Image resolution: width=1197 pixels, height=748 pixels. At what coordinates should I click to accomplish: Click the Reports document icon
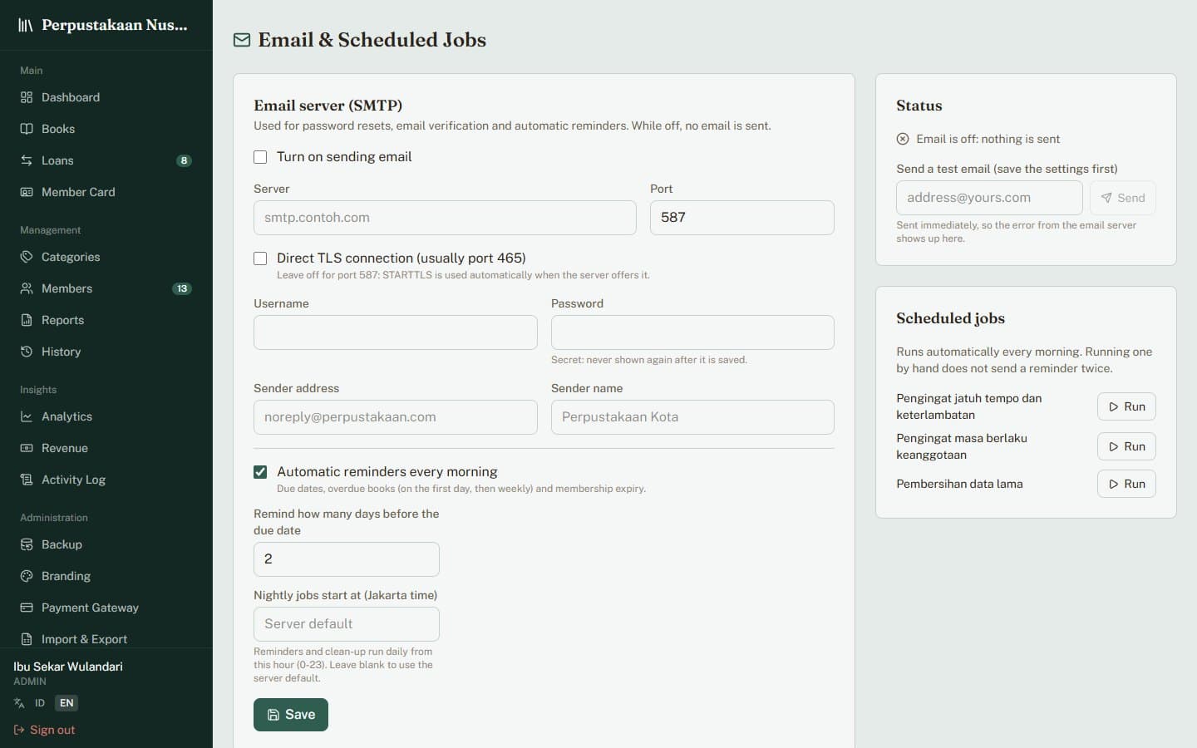[27, 320]
